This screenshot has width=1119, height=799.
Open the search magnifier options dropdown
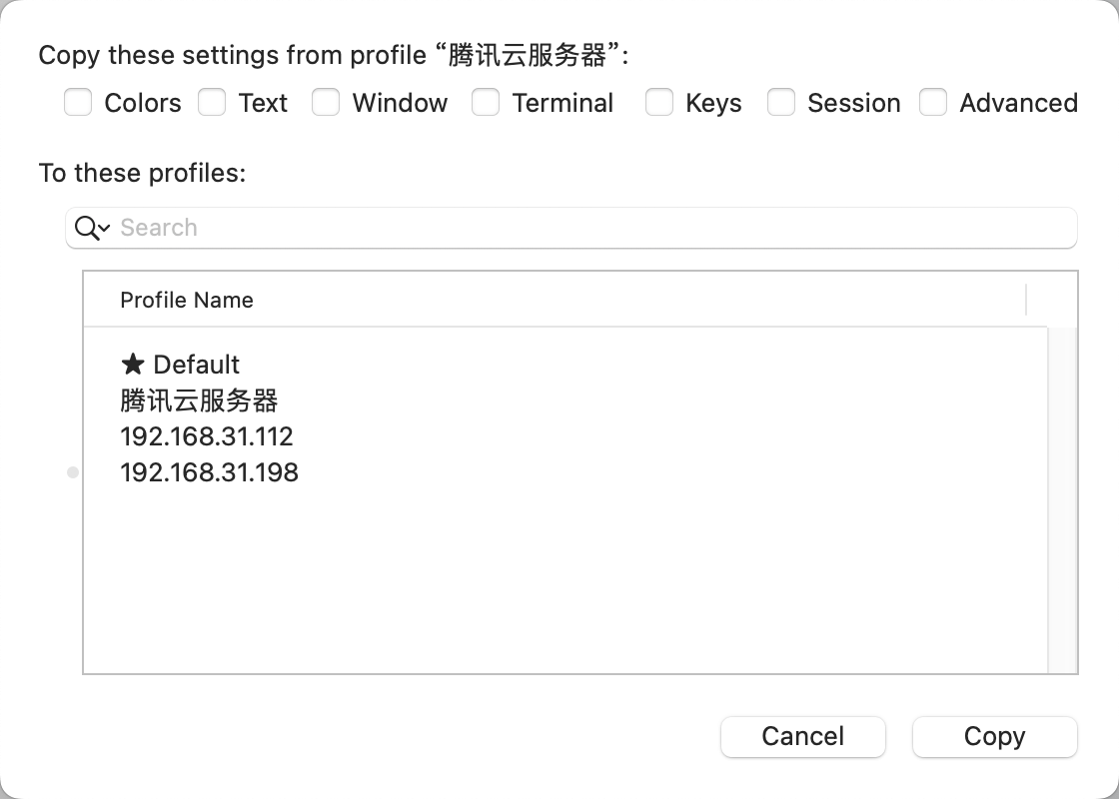click(92, 228)
